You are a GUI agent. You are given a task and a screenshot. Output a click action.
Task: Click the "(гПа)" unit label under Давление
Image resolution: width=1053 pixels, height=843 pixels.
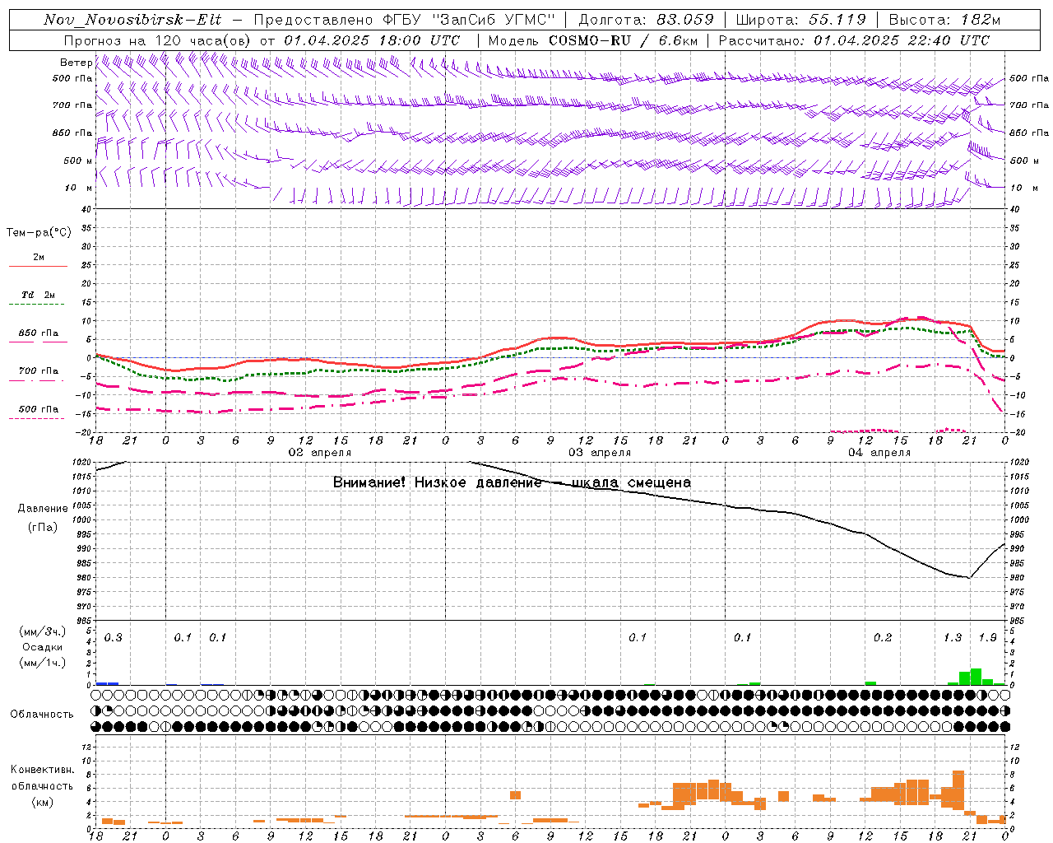click(43, 528)
